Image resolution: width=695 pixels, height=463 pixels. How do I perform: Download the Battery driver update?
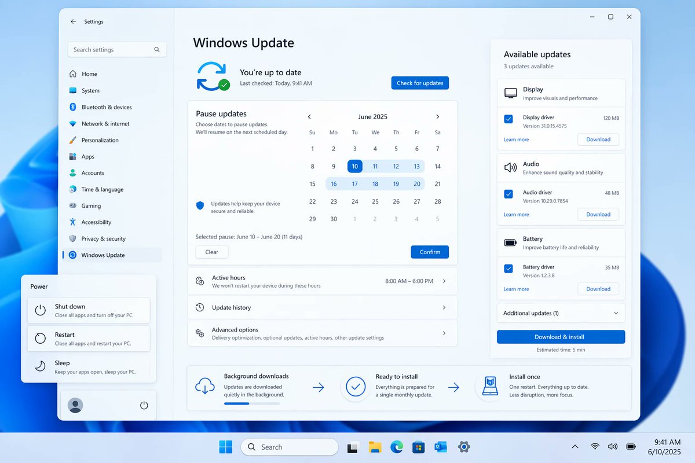coord(598,289)
